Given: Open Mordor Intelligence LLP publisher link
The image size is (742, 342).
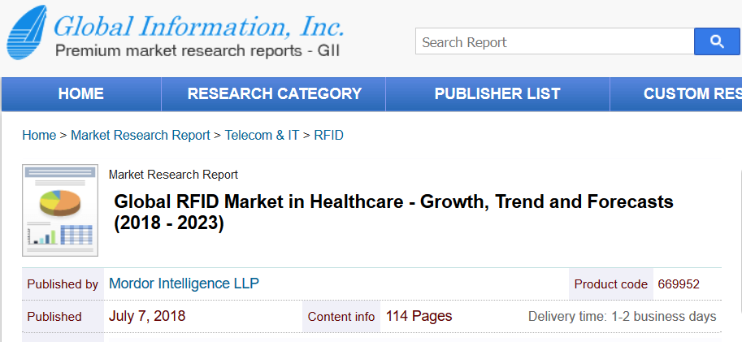Looking at the screenshot, I should coord(184,284).
